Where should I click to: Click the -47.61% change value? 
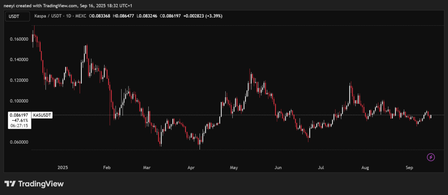[20, 120]
